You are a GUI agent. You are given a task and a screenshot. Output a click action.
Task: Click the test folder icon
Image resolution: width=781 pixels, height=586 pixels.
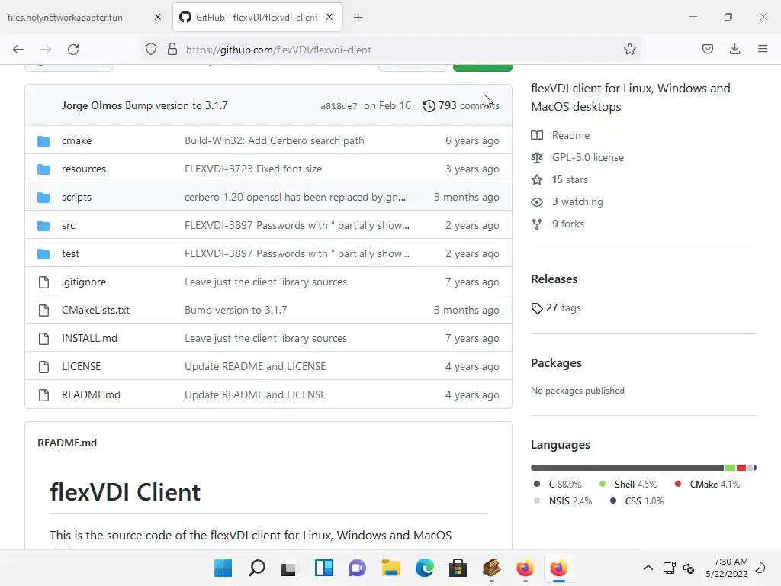pyautogui.click(x=43, y=254)
